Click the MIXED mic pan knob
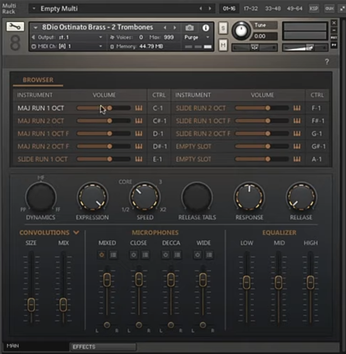This screenshot has height=354, width=346. tap(107, 325)
